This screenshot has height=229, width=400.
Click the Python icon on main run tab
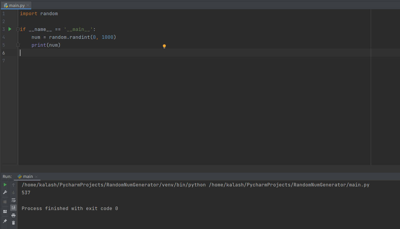tap(20, 176)
